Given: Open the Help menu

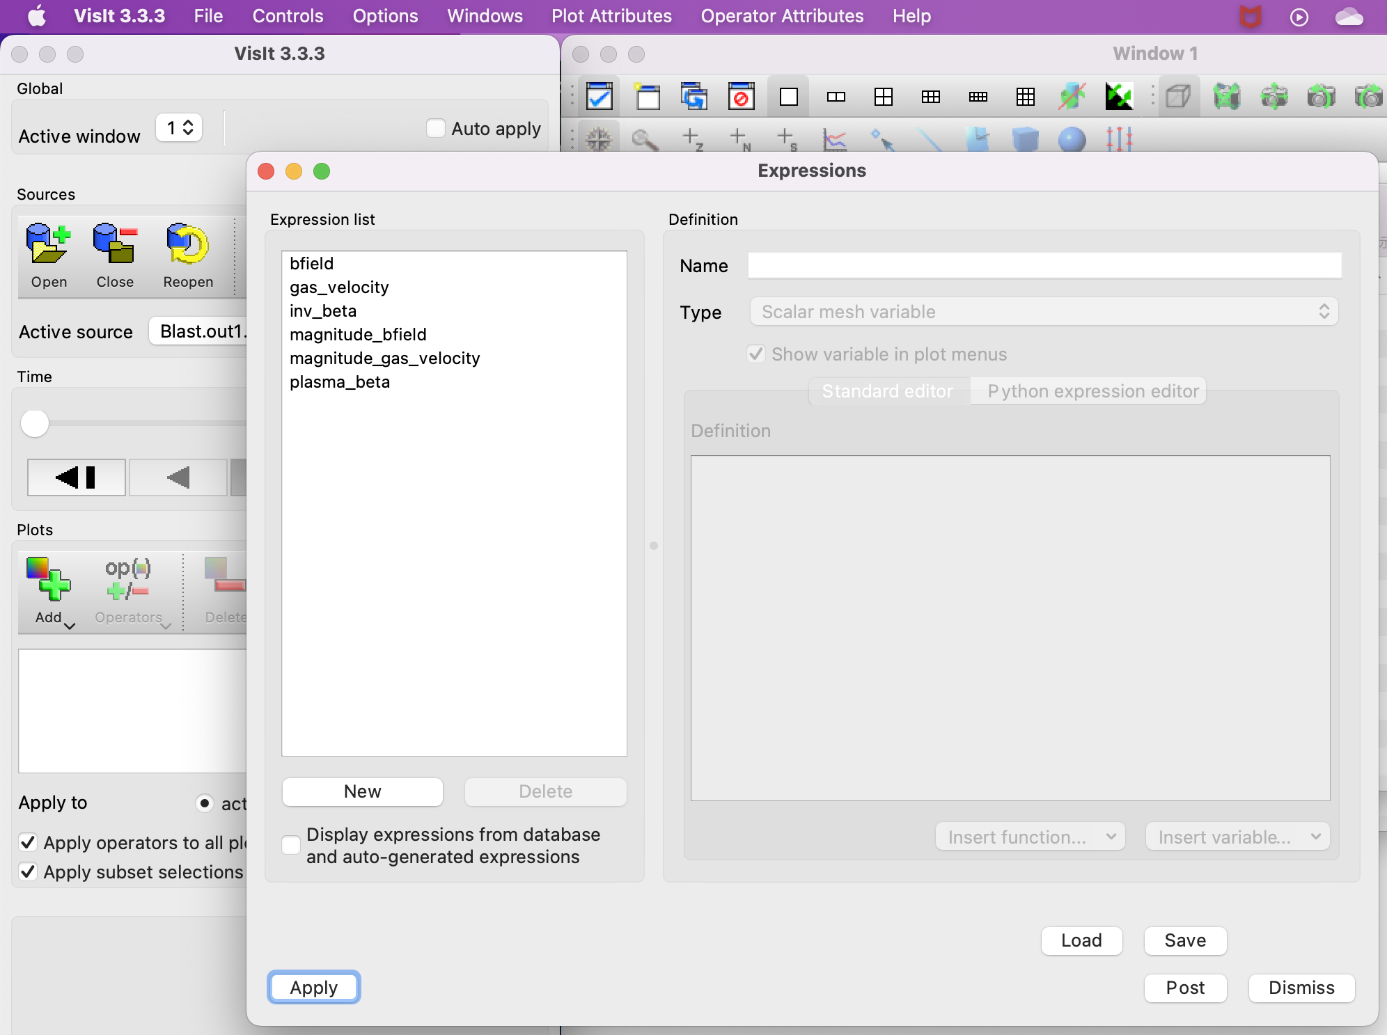Looking at the screenshot, I should [911, 16].
